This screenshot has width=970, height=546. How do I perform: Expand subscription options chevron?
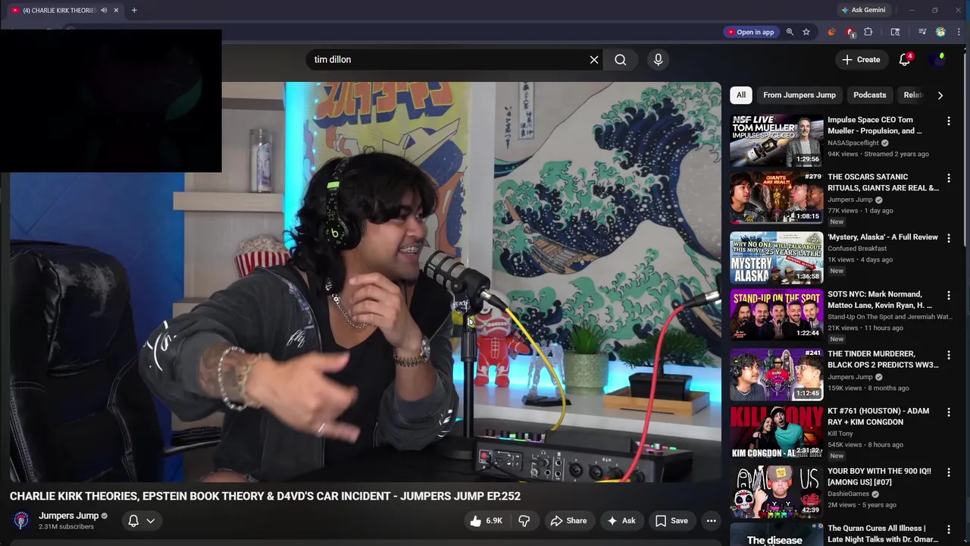click(x=151, y=520)
